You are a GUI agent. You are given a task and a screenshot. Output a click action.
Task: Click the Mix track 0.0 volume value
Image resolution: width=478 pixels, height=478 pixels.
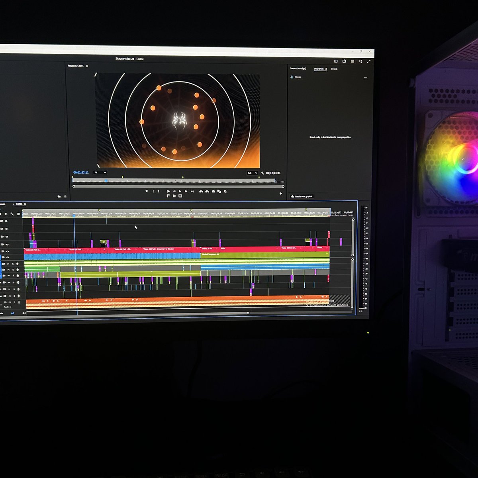point(13,313)
